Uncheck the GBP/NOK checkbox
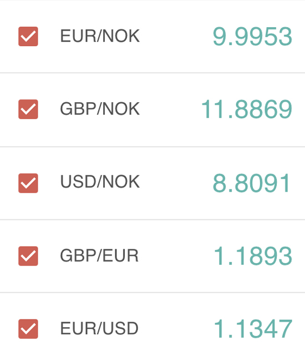The width and height of the screenshot is (305, 361). point(28,109)
